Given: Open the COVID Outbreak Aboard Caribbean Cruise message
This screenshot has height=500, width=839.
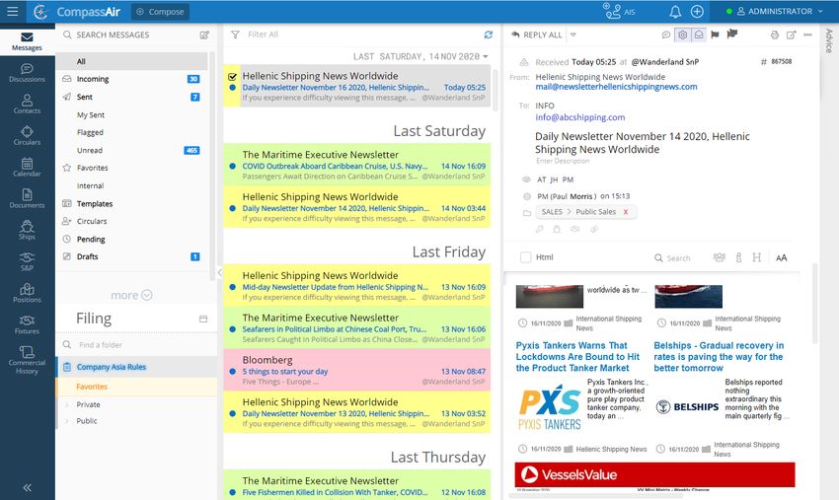Looking at the screenshot, I should click(357, 164).
